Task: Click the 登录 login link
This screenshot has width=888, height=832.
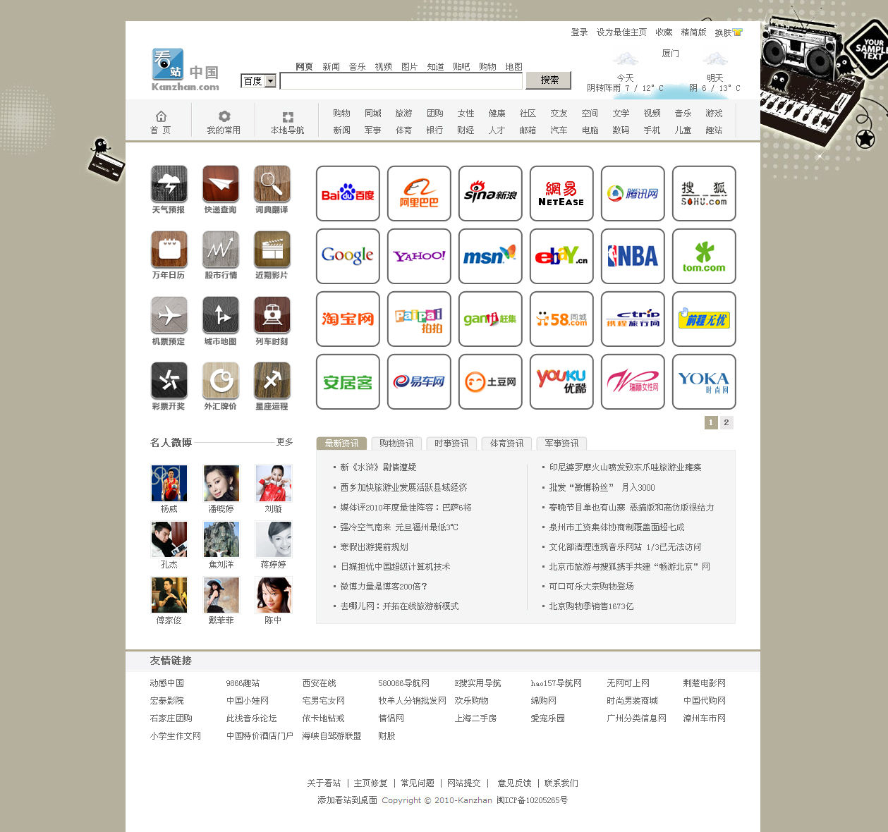Action: pyautogui.click(x=579, y=32)
